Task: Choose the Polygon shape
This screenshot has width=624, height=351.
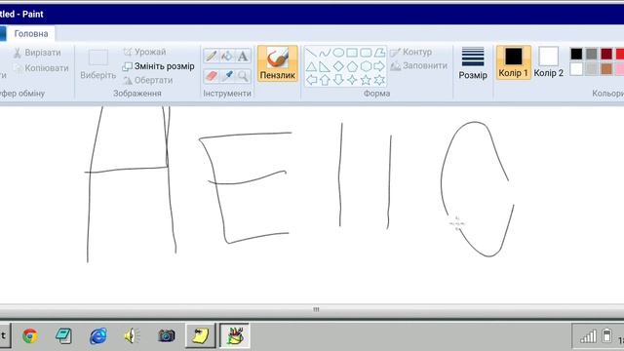Action: point(379,53)
